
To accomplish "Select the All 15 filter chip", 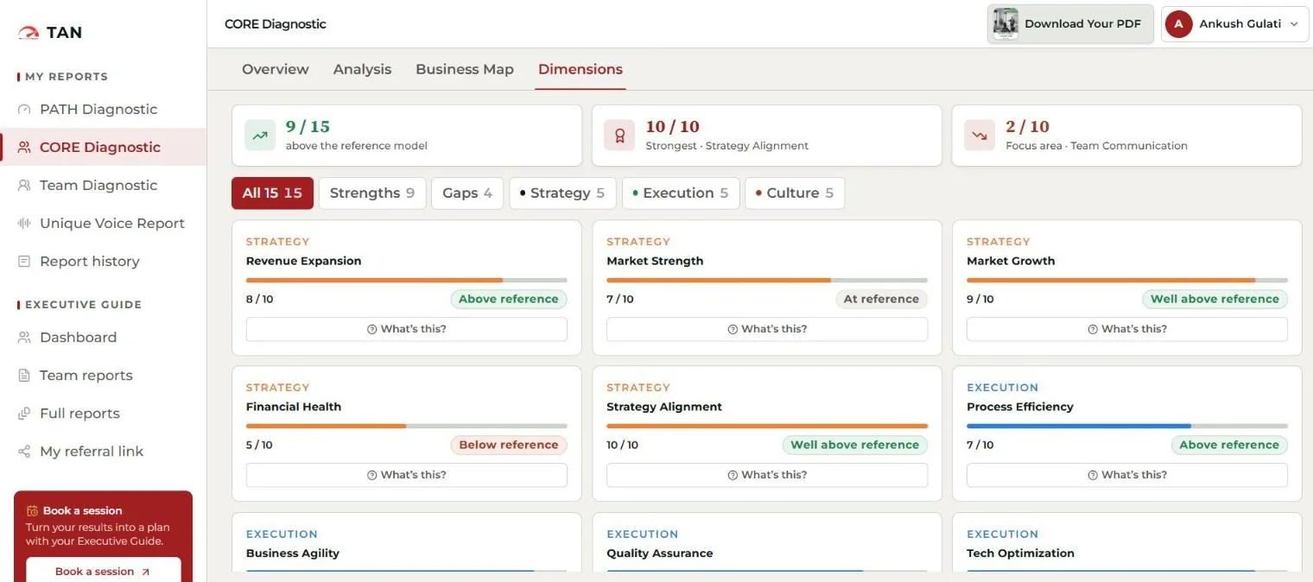I will coord(272,193).
